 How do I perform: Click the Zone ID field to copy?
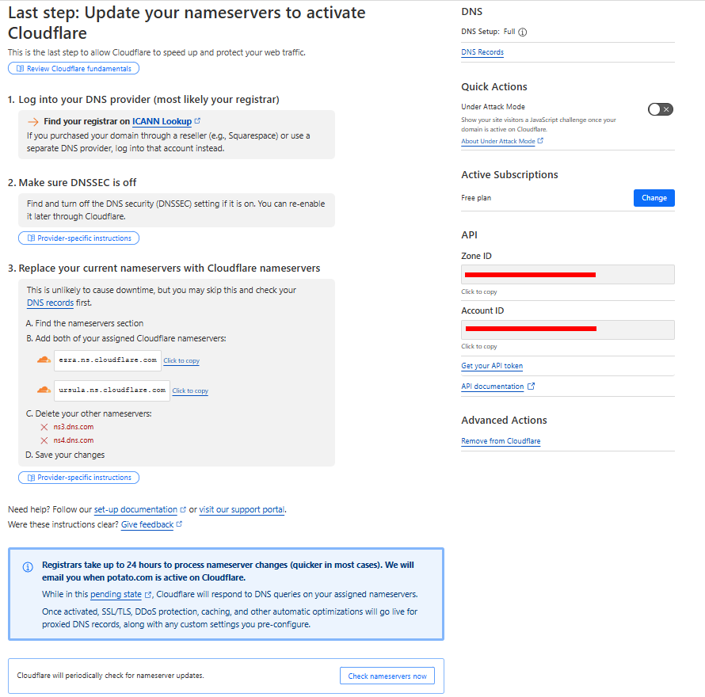(567, 274)
